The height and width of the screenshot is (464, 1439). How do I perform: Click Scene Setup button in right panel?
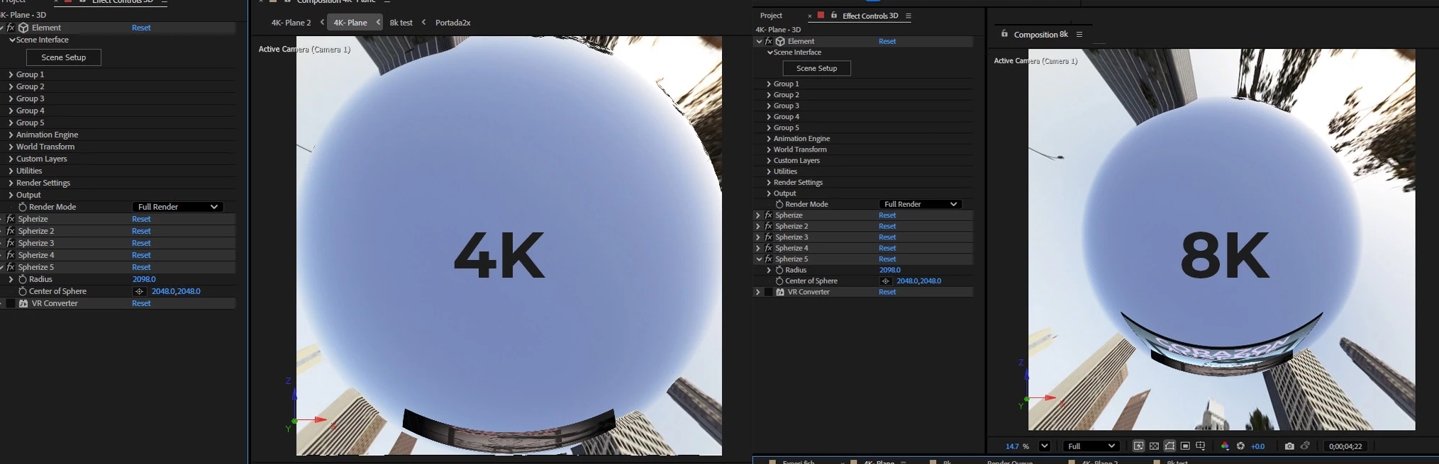[816, 68]
